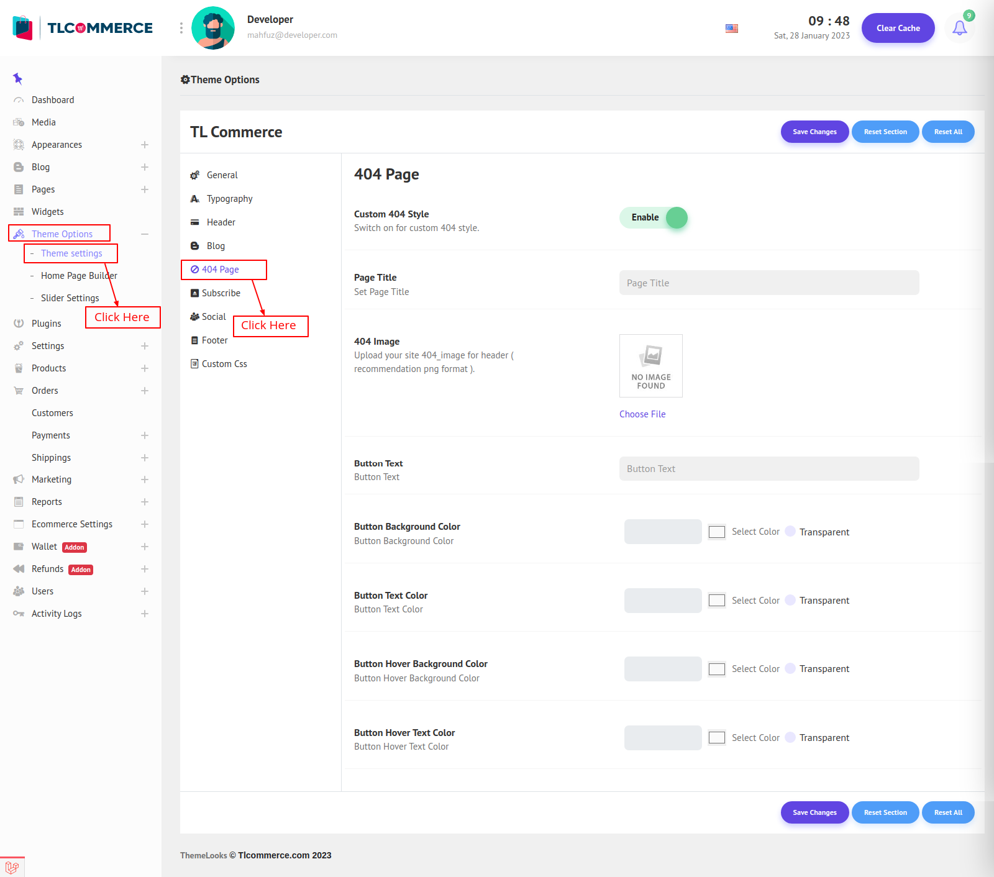Click the Marketing megaphone icon
This screenshot has width=994, height=877.
tap(19, 479)
